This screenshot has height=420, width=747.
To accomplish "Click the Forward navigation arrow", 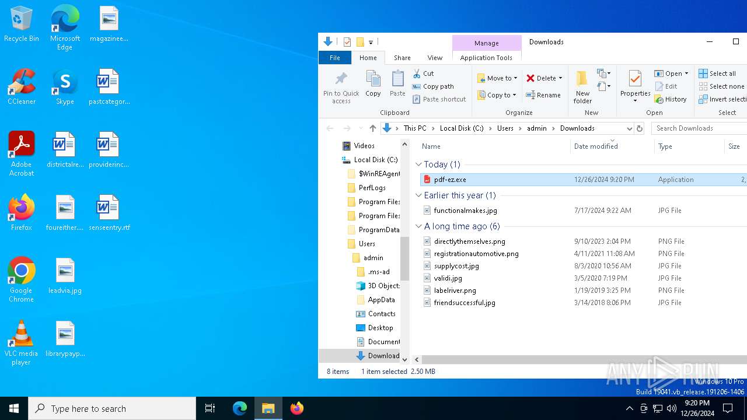I will [347, 128].
